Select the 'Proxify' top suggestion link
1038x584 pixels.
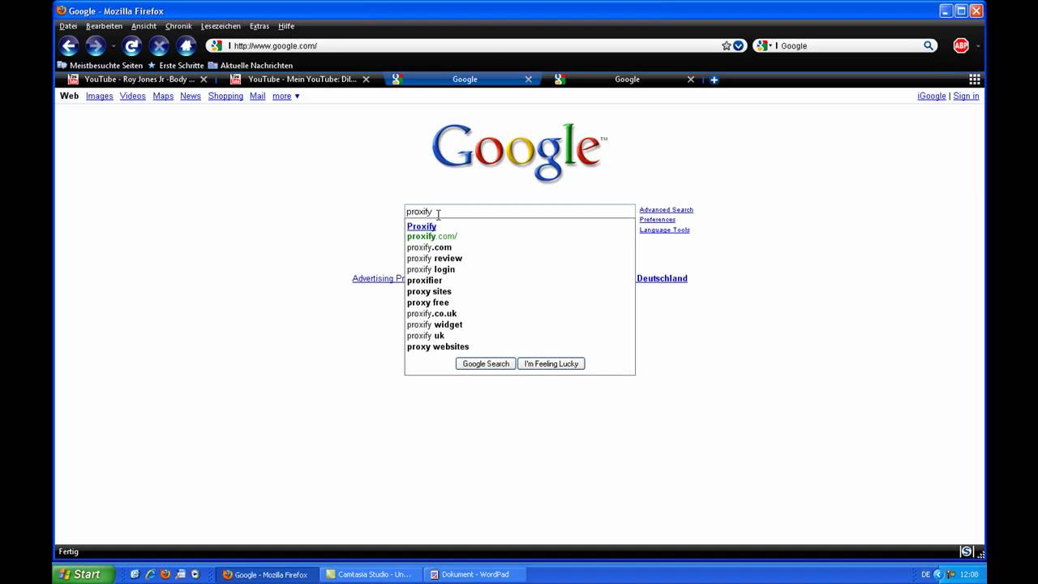coord(422,226)
